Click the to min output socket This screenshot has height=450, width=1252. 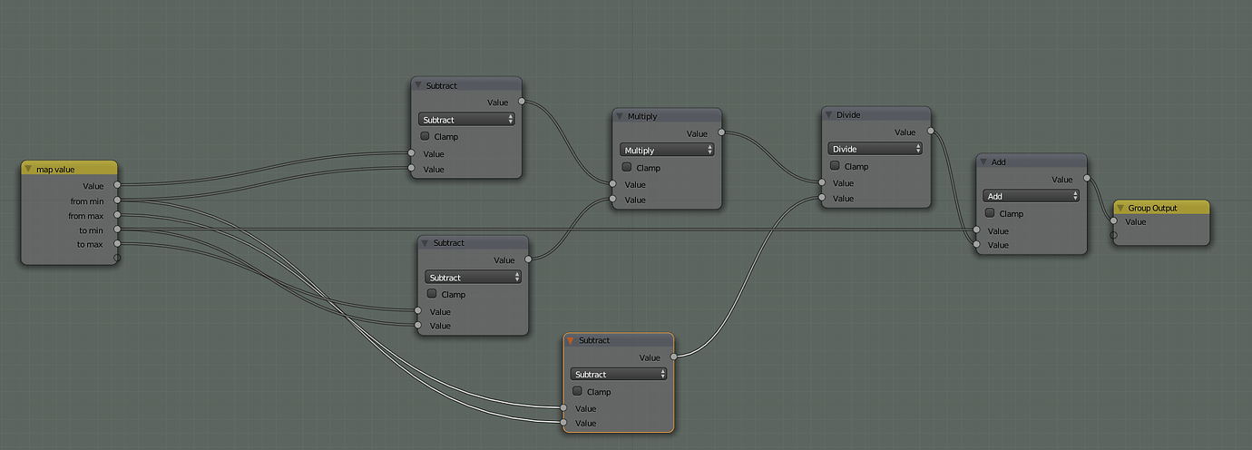pyautogui.click(x=117, y=230)
